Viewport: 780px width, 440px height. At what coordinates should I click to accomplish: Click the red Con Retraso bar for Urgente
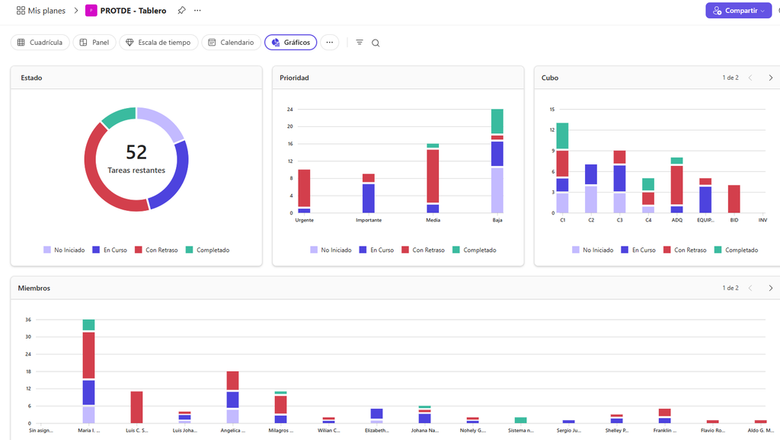click(x=304, y=188)
